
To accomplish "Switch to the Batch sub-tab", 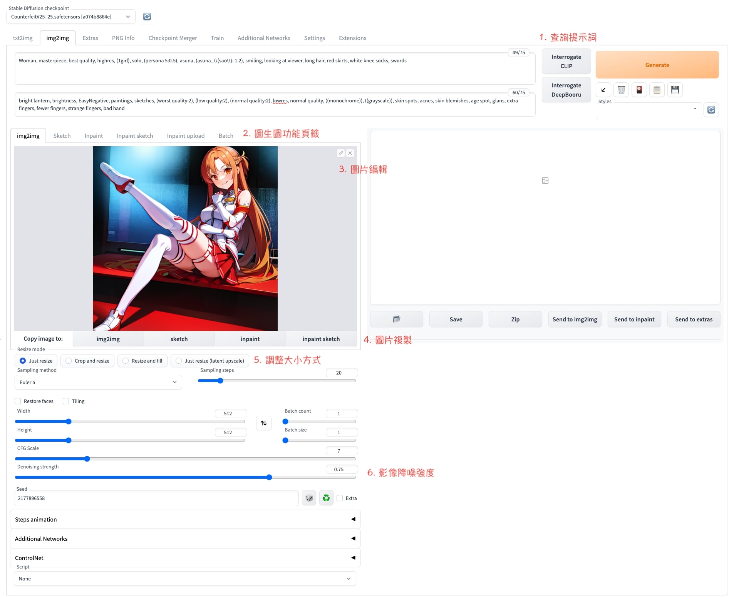I will point(226,135).
